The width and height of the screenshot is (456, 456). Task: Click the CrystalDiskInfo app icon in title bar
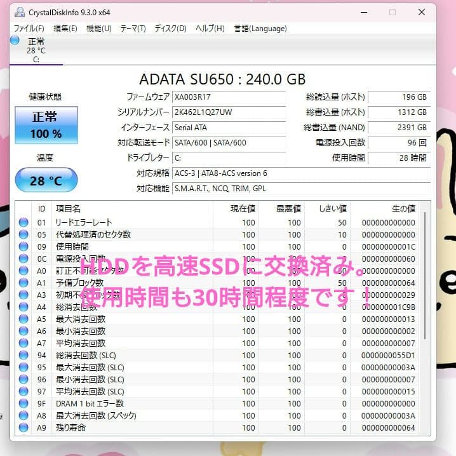(20, 12)
